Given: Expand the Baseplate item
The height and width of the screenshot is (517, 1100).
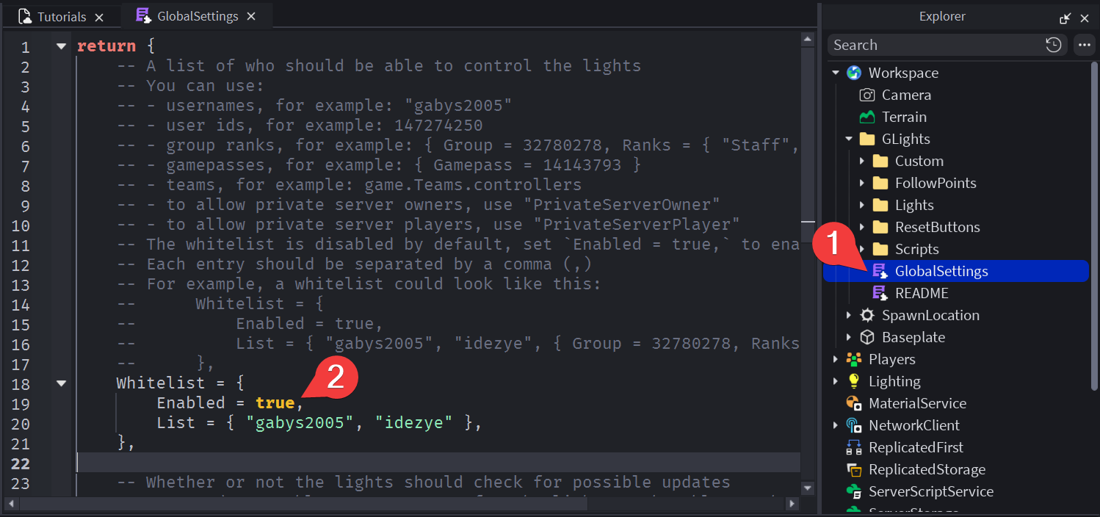Looking at the screenshot, I should [849, 337].
